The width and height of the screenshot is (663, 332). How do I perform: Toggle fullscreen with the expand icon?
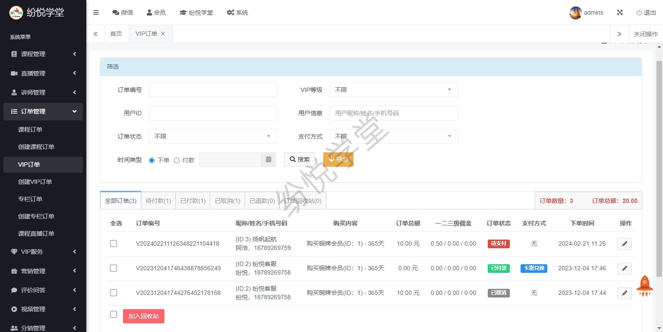[x=620, y=13]
